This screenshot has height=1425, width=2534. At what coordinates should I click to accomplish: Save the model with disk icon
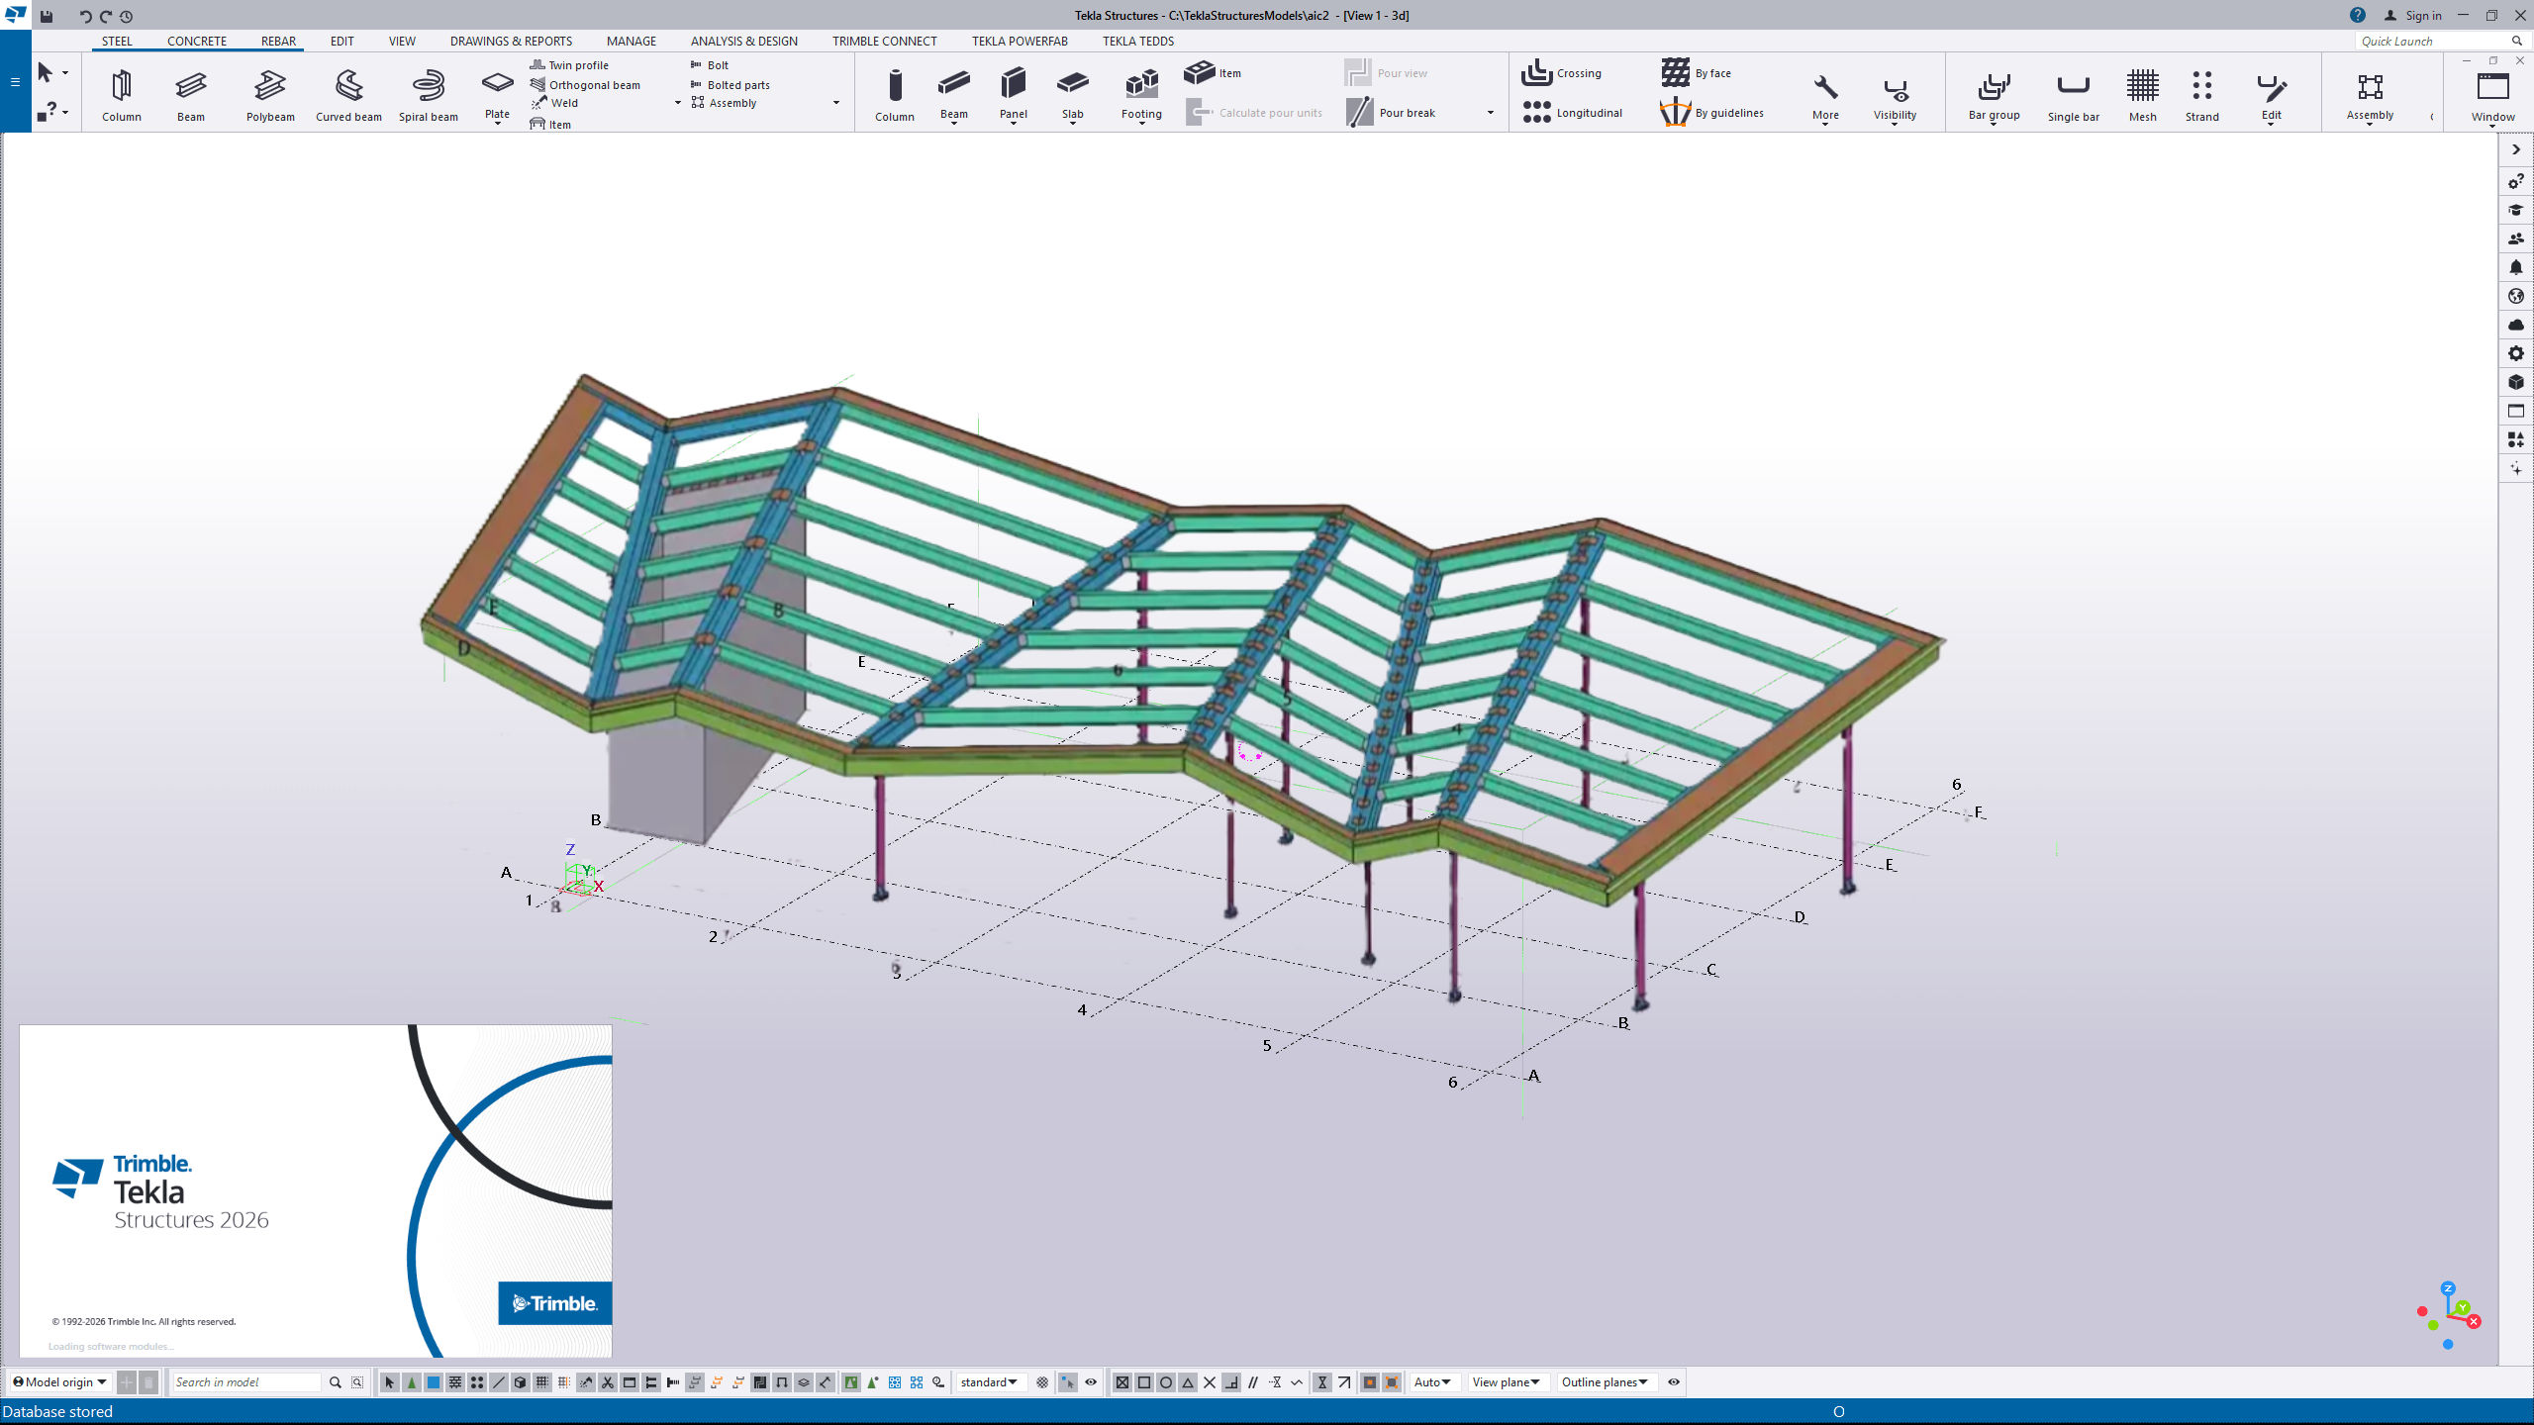click(x=47, y=16)
